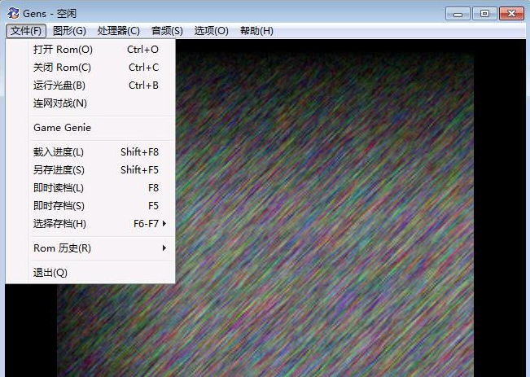This screenshot has height=377, width=530.
Task: Choose 退出(Q) to quit Gens
Action: coord(90,273)
